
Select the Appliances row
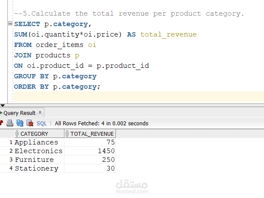[x=36, y=142]
